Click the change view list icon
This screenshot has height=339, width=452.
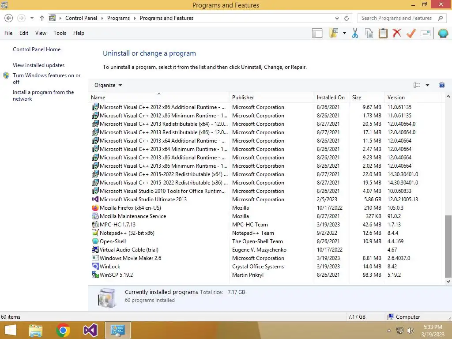coord(417,85)
